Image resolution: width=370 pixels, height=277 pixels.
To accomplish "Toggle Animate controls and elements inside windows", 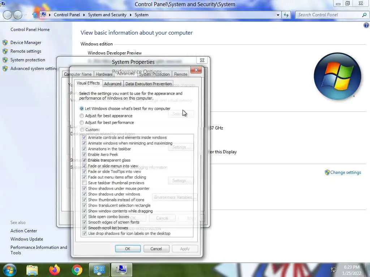I will point(84,137).
